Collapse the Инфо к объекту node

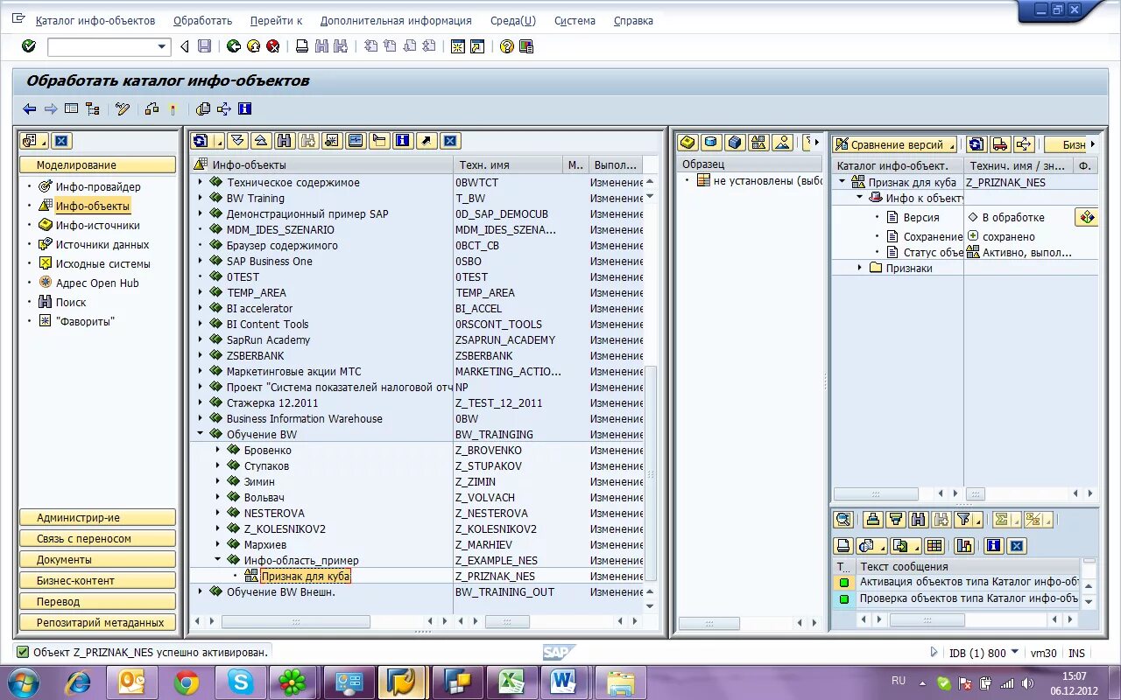point(859,198)
